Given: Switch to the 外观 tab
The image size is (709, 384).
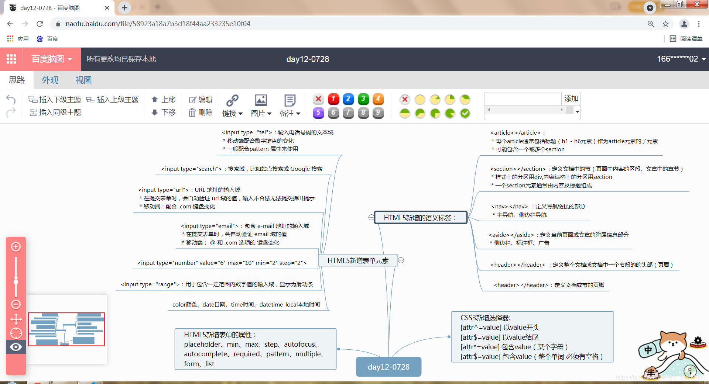Looking at the screenshot, I should tap(50, 80).
